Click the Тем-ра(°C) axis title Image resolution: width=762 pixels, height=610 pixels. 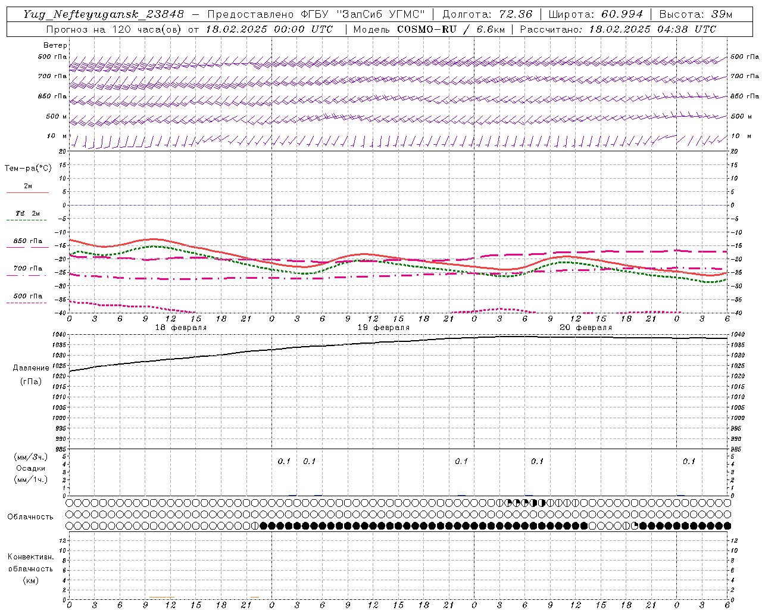tap(28, 169)
